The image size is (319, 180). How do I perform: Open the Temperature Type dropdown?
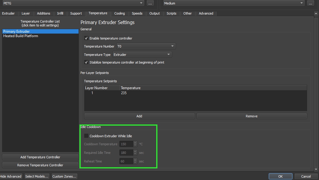(142, 55)
